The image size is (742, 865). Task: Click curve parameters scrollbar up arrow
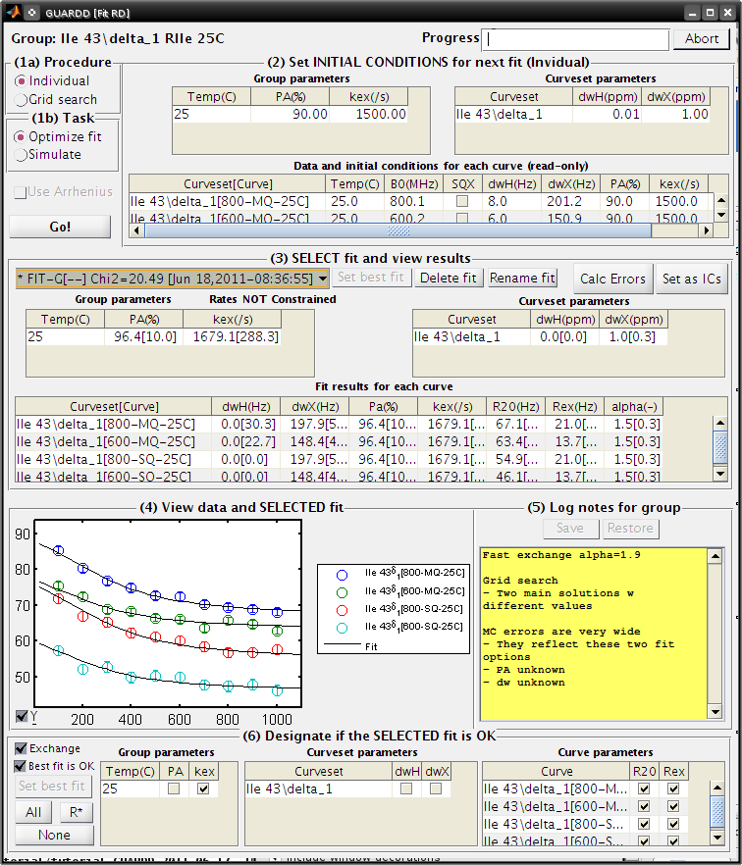click(716, 788)
